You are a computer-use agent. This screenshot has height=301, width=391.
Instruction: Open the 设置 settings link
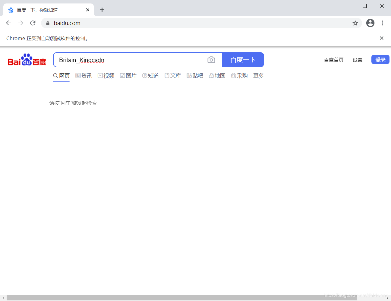(x=358, y=60)
